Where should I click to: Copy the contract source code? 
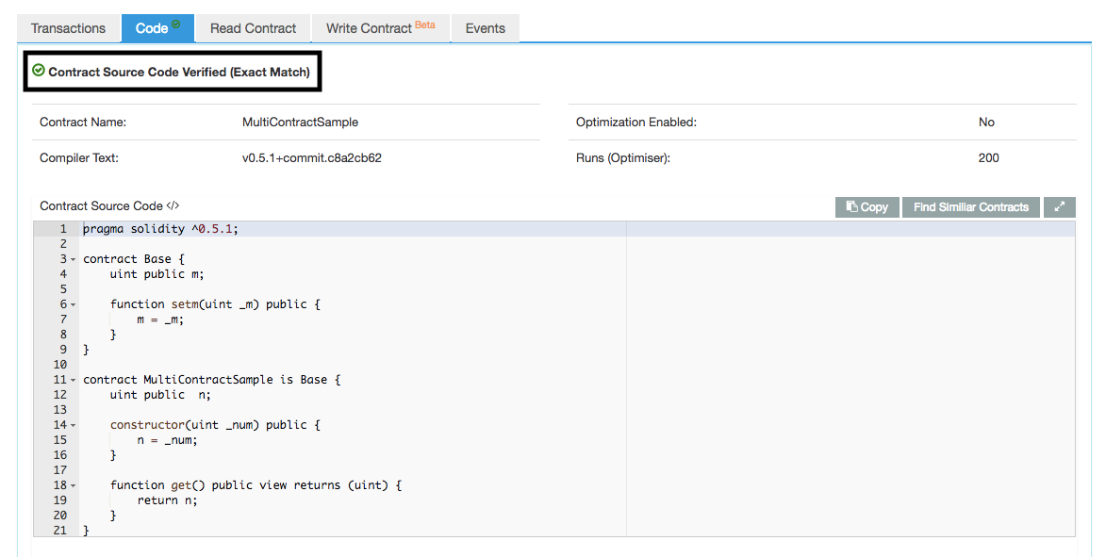click(866, 206)
